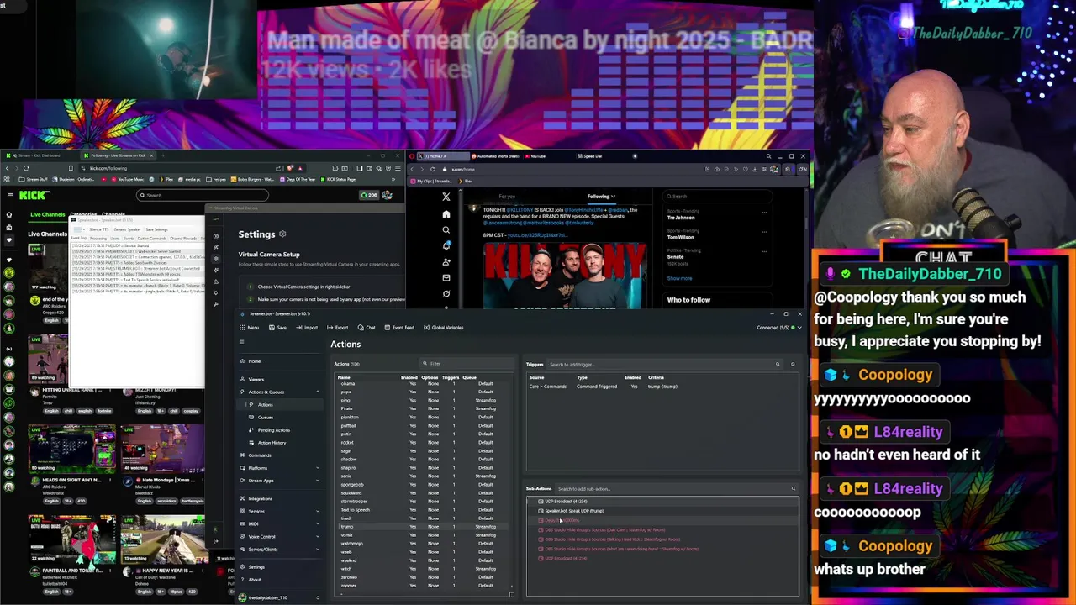The height and width of the screenshot is (605, 1076).
Task: Click Show more under X trending
Action: coord(679,278)
